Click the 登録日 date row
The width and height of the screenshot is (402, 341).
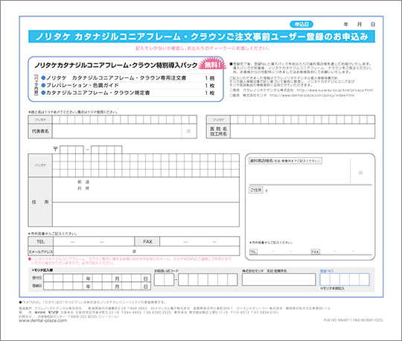coord(97,286)
